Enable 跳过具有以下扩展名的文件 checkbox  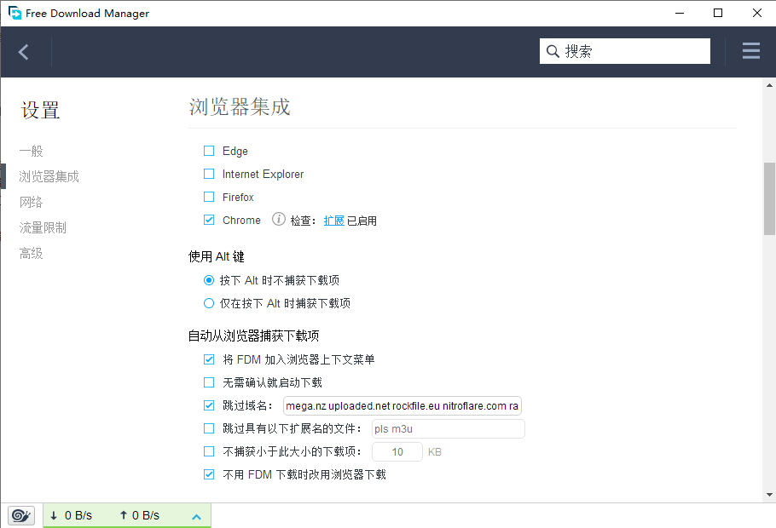(x=209, y=428)
